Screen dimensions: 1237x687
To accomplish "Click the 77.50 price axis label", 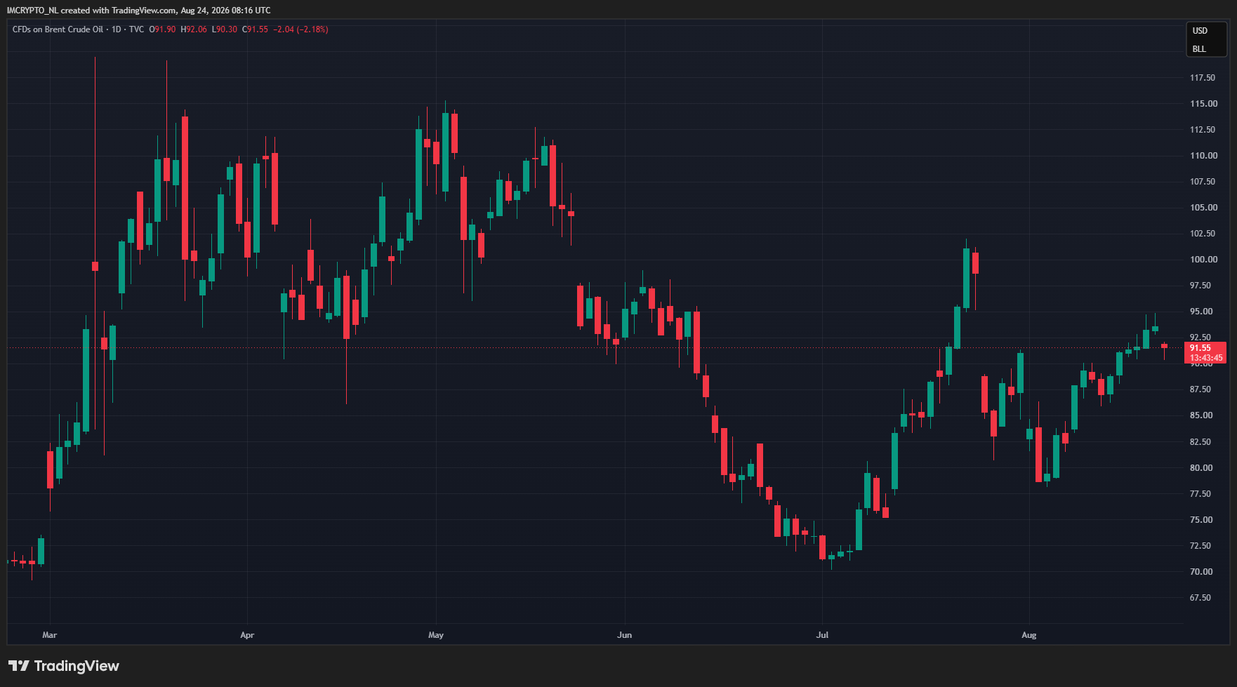I will pos(1200,494).
